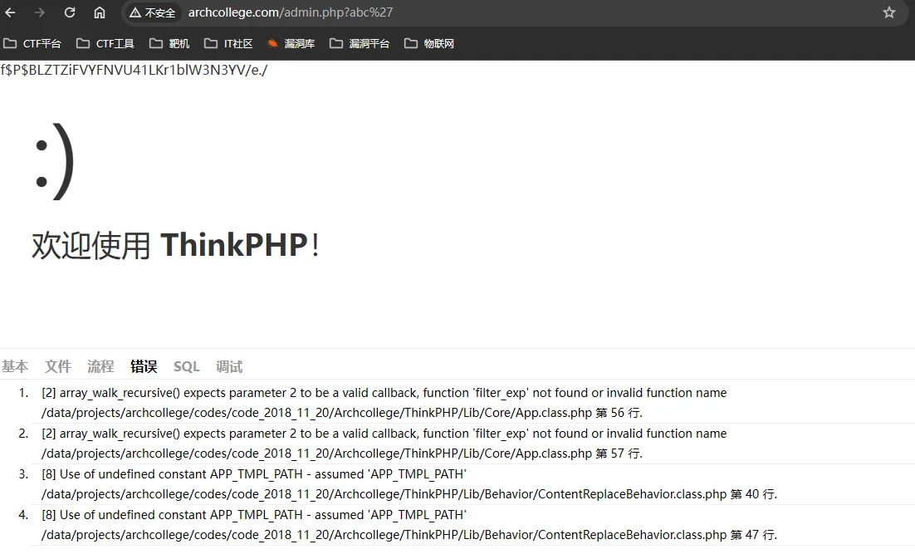Go back with the browser back arrow
Viewport: 915px width, 554px height.
[x=10, y=12]
